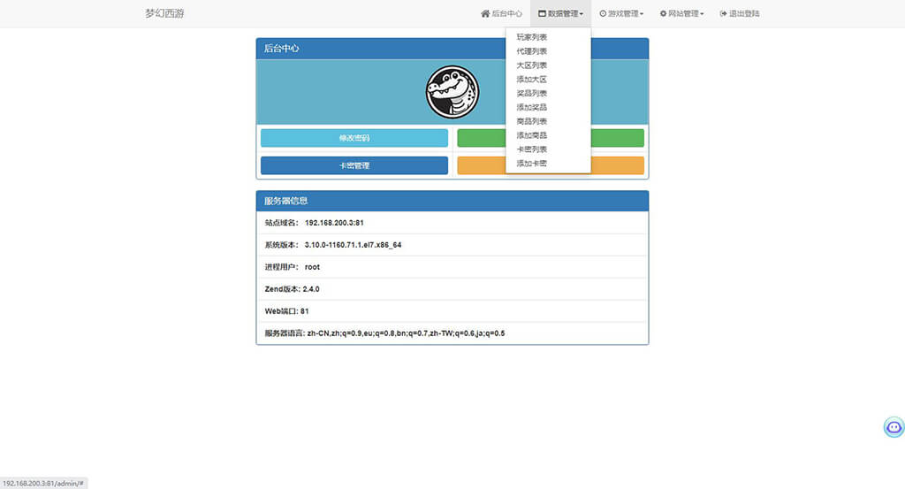Click the home icon beside 后台中心
Viewport: 905px width, 489px height.
tap(485, 13)
